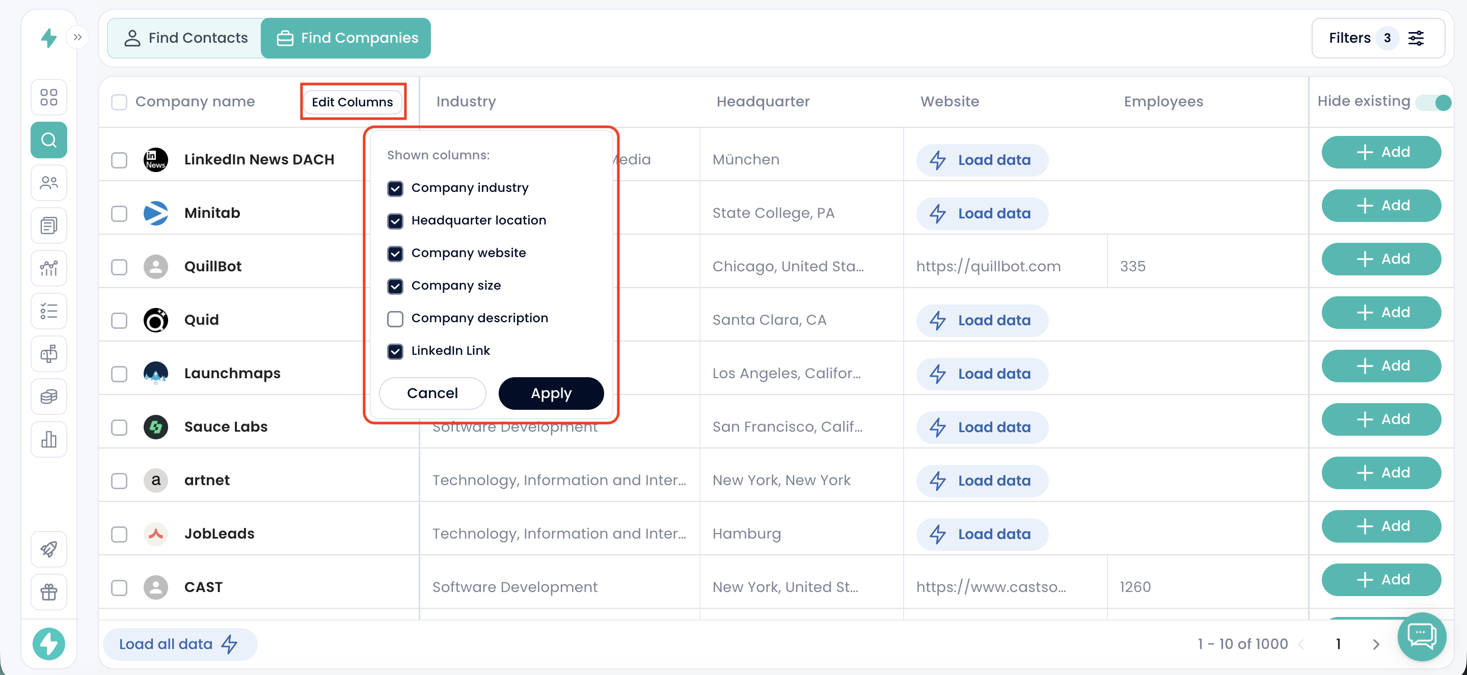
Task: Click the dashboard grid icon in sidebar
Action: pos(49,97)
